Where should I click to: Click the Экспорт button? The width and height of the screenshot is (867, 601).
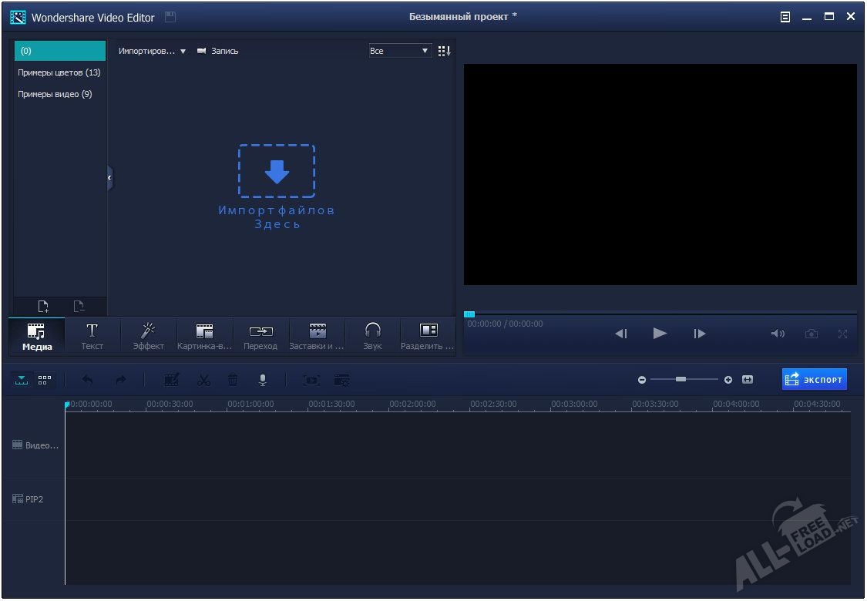click(x=814, y=380)
